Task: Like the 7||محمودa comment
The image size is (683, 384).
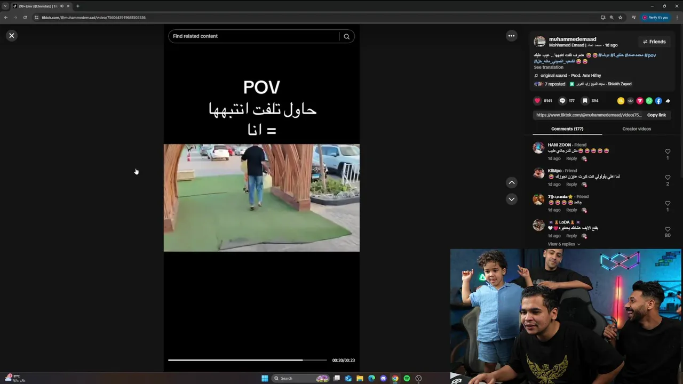Action: click(x=668, y=203)
